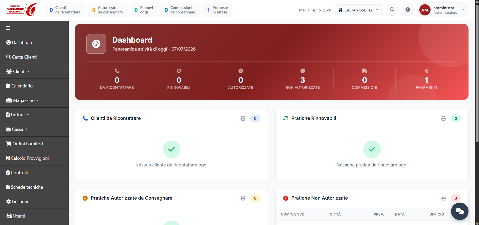Select the RINNOVABILI banner stat
Viewport: 479px width, 225px height.
(179, 79)
